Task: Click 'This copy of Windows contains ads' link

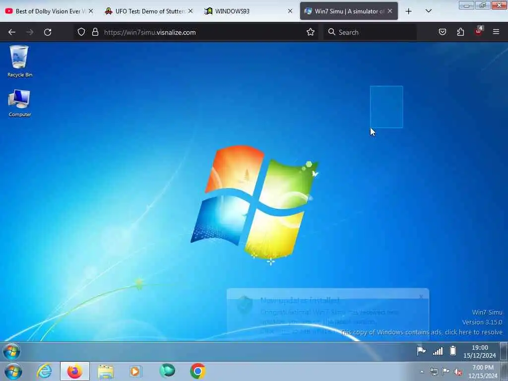Action: point(421,332)
